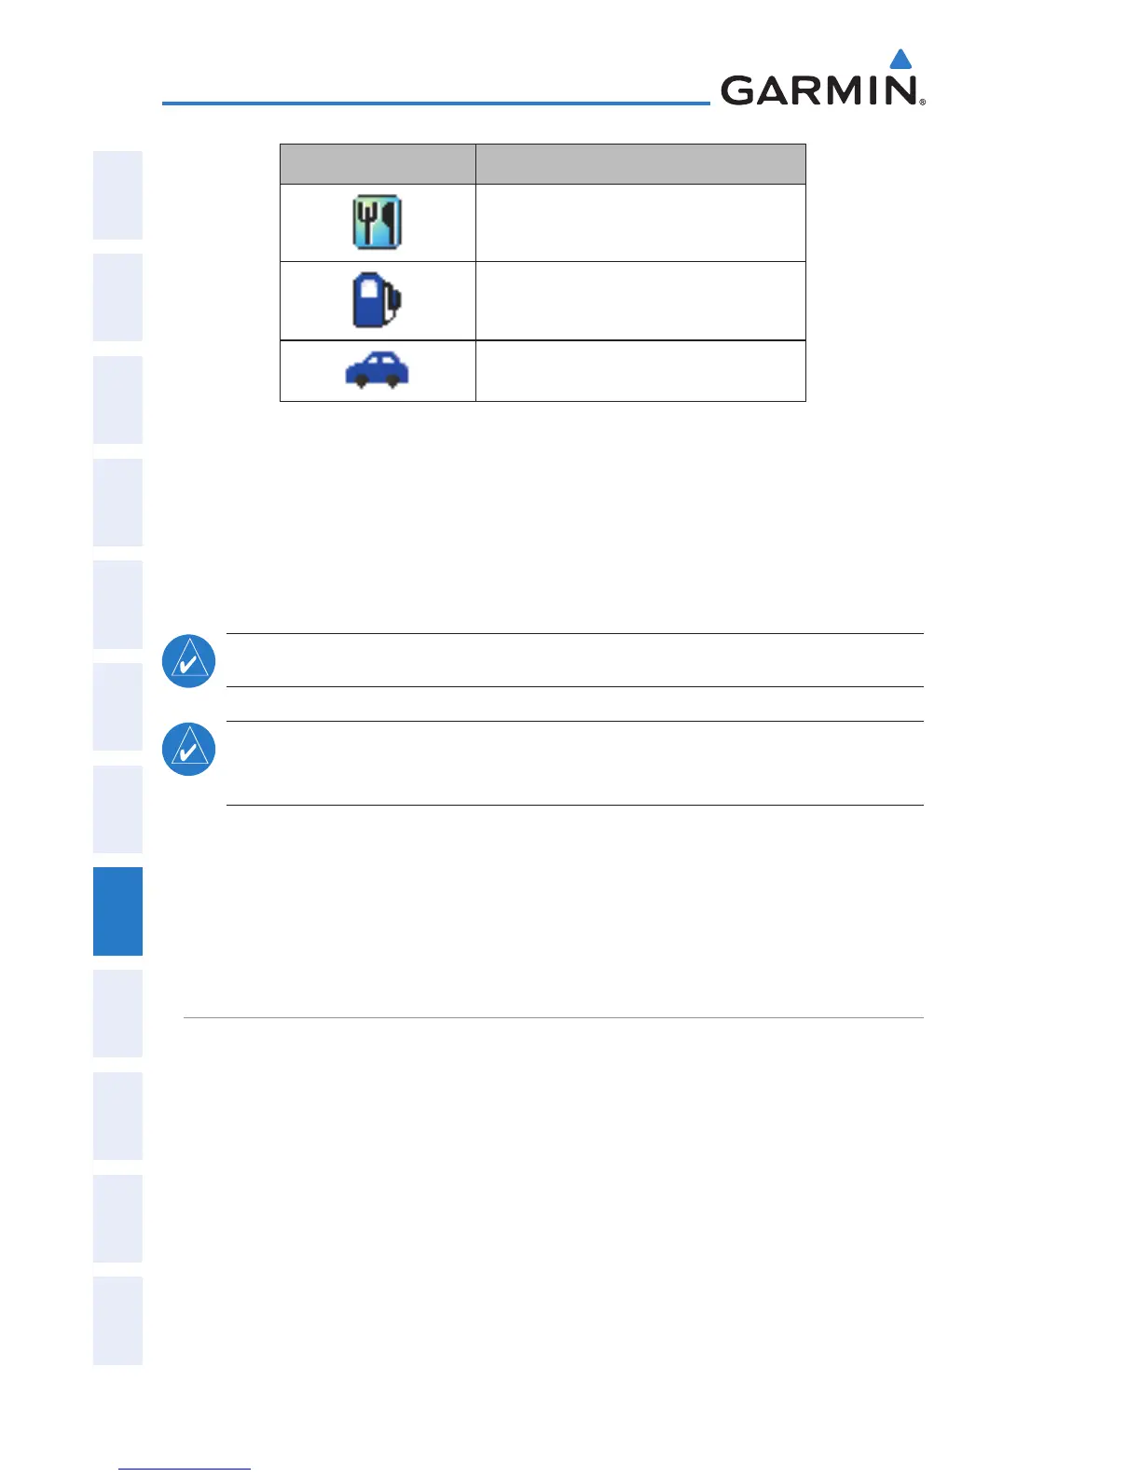Click the description cell beside the fuel pump
The image size is (1141, 1477).
[x=640, y=301]
